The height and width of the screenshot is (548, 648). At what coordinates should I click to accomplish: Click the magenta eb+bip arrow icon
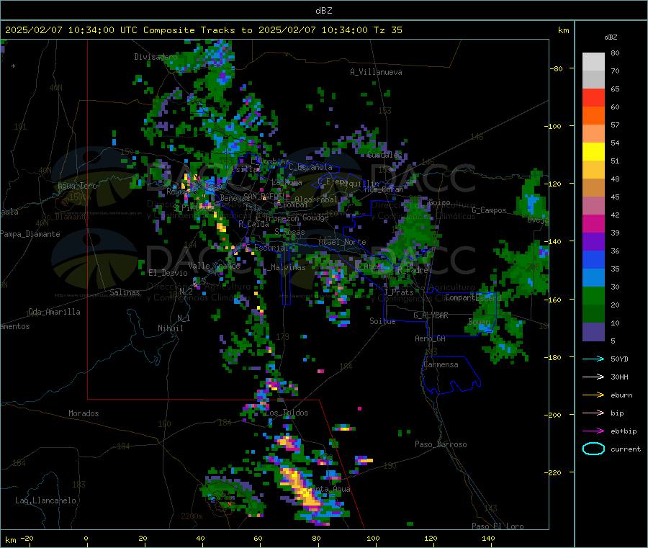coord(593,431)
